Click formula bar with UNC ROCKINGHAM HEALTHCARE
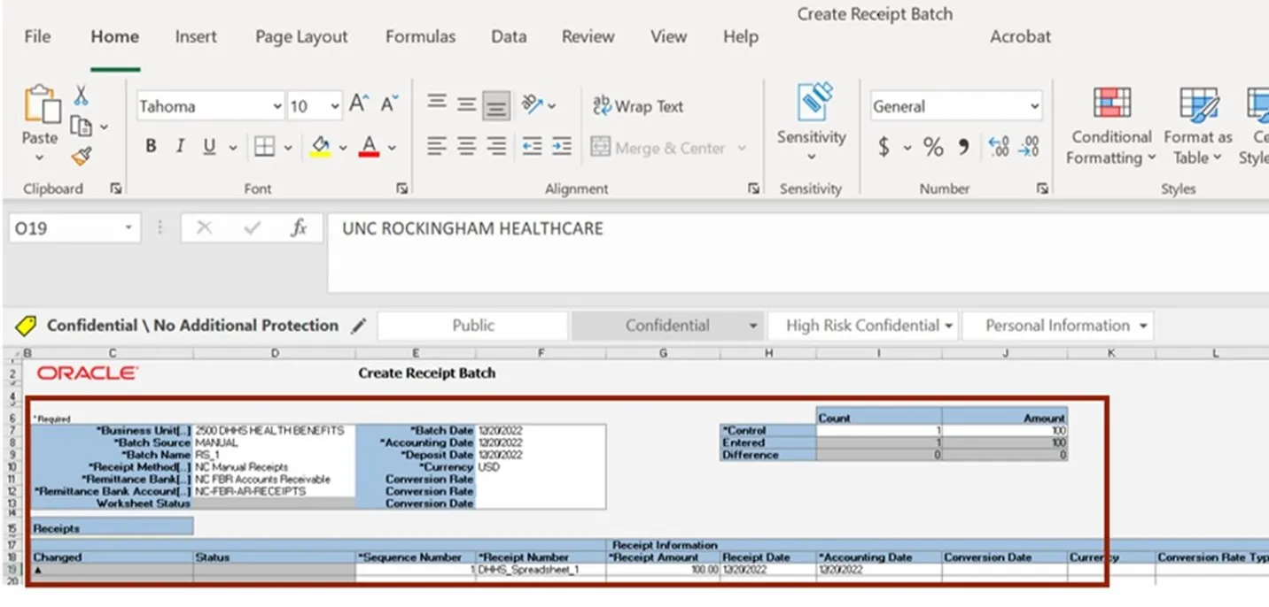This screenshot has height=607, width=1269. coord(798,252)
